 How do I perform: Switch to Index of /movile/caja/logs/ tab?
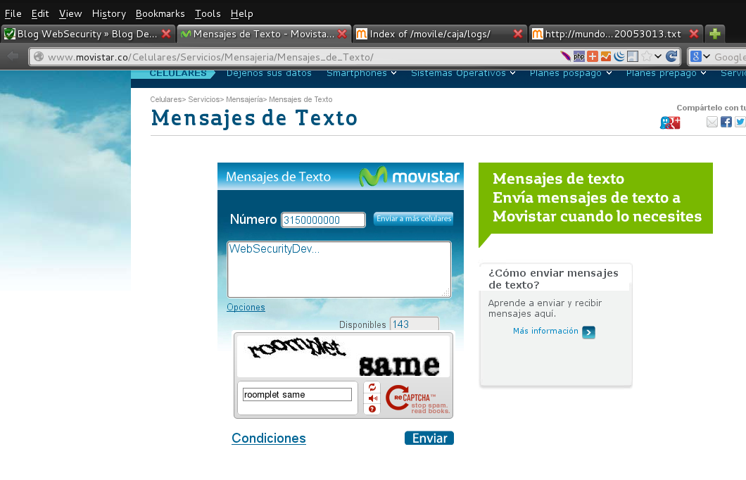tap(440, 34)
